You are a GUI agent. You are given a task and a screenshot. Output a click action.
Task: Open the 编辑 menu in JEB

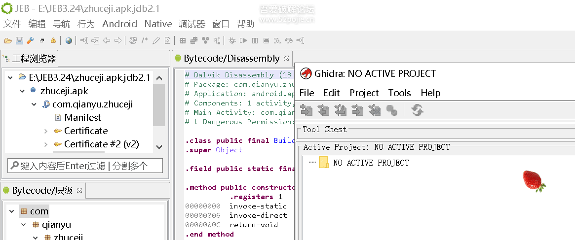coord(37,24)
